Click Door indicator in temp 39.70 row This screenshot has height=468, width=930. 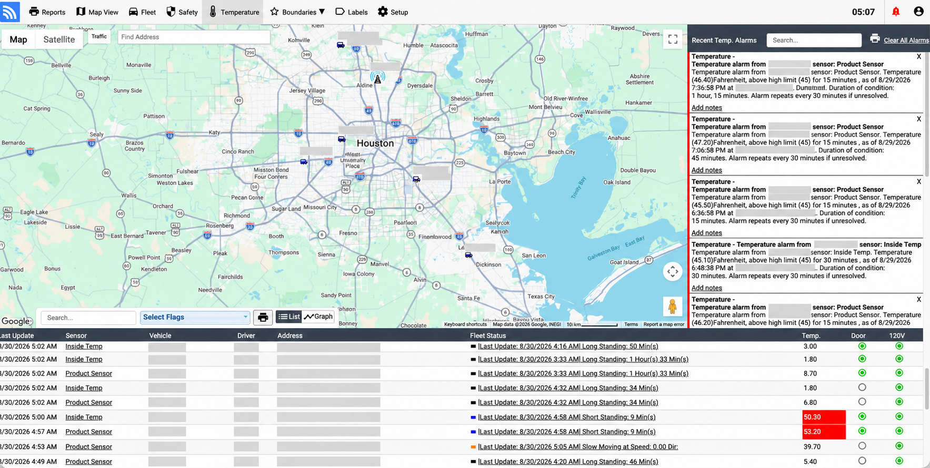tap(862, 446)
